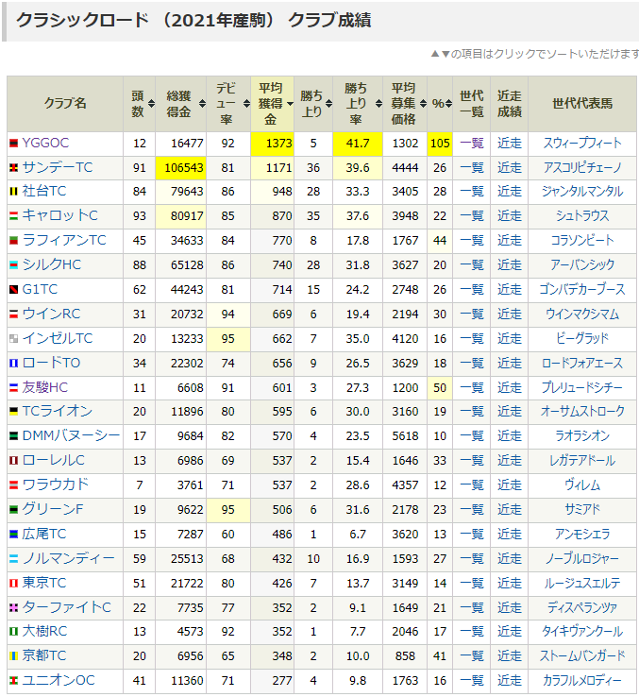The image size is (639, 697).
Task: Click the silks icon next to キャロットC
Action: coord(13,216)
